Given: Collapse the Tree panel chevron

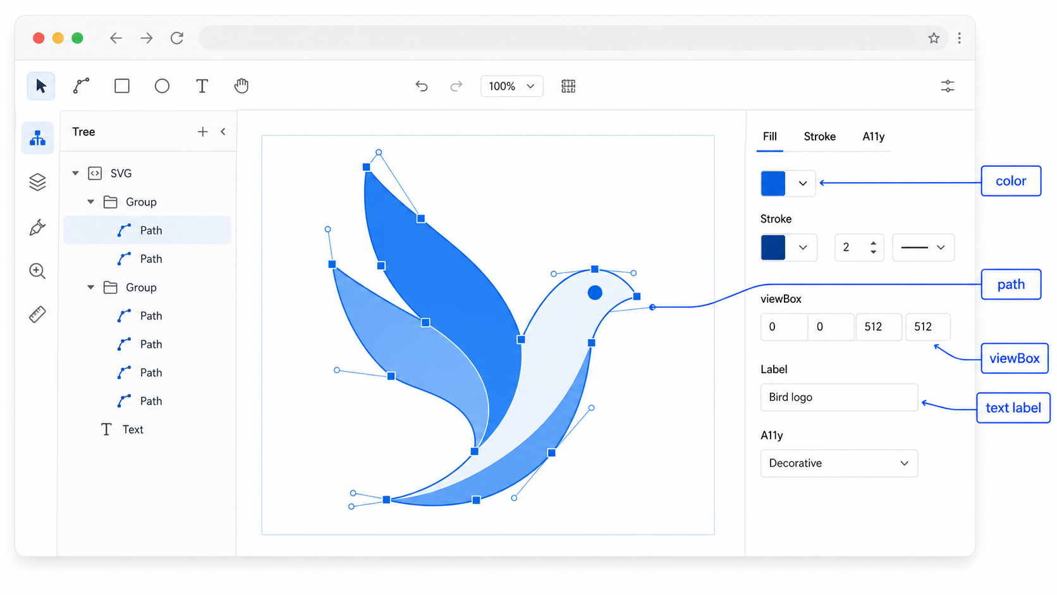Looking at the screenshot, I should point(223,132).
